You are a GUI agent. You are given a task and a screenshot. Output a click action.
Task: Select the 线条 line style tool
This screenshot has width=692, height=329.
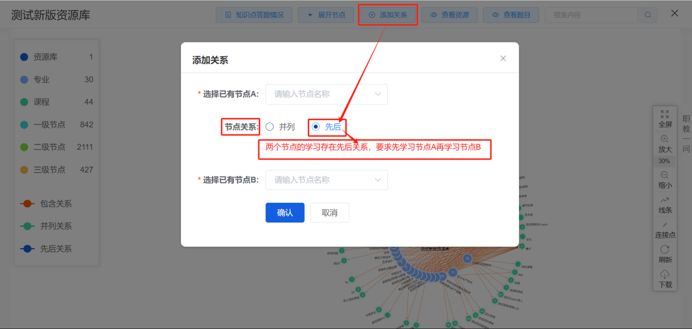[664, 203]
